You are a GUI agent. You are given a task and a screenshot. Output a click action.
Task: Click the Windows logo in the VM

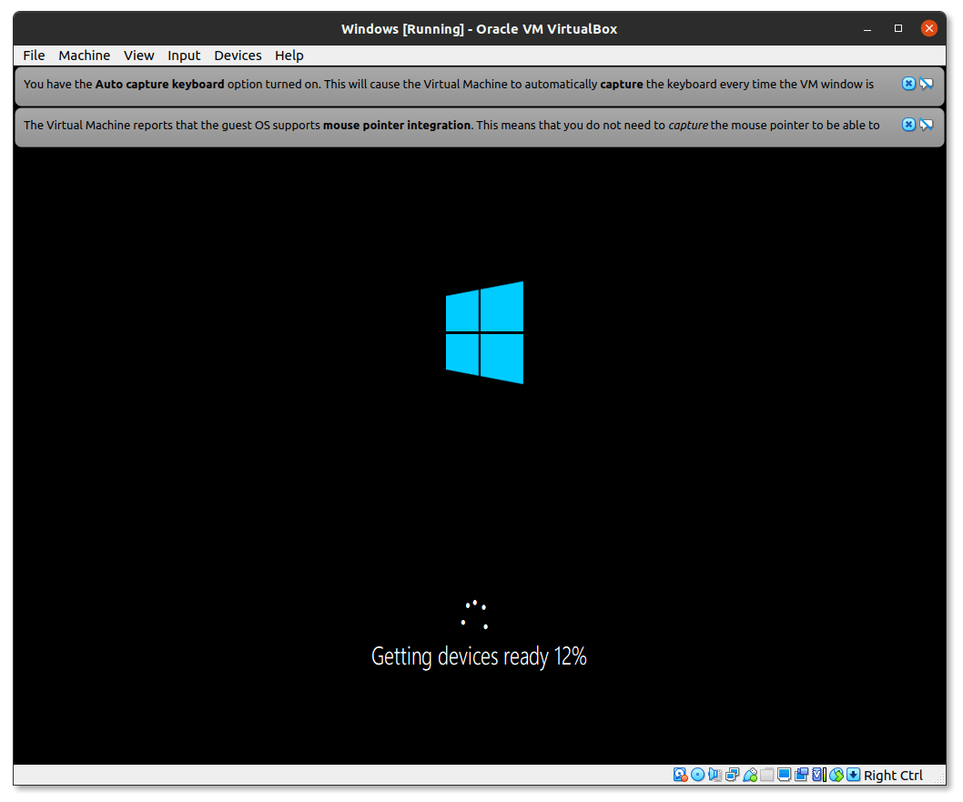tap(484, 332)
